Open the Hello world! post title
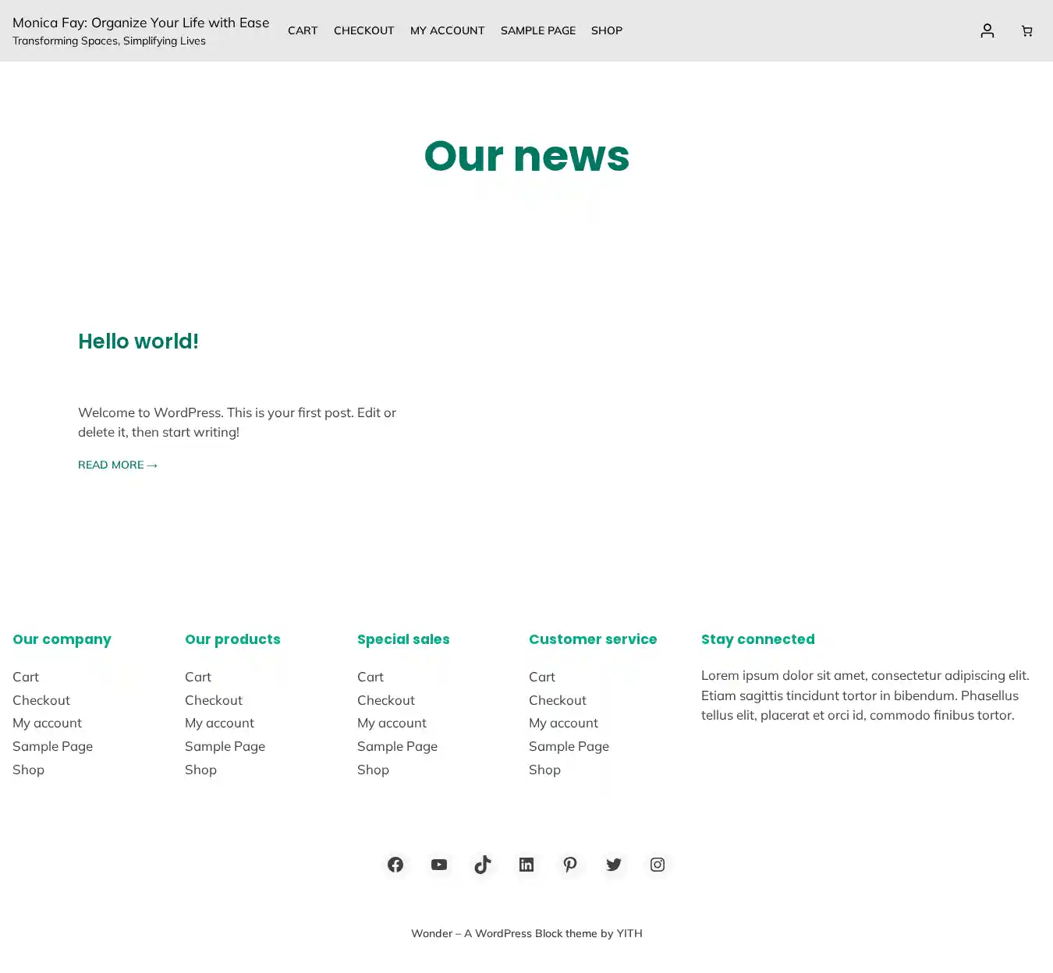The height and width of the screenshot is (973, 1053). pyautogui.click(x=138, y=341)
